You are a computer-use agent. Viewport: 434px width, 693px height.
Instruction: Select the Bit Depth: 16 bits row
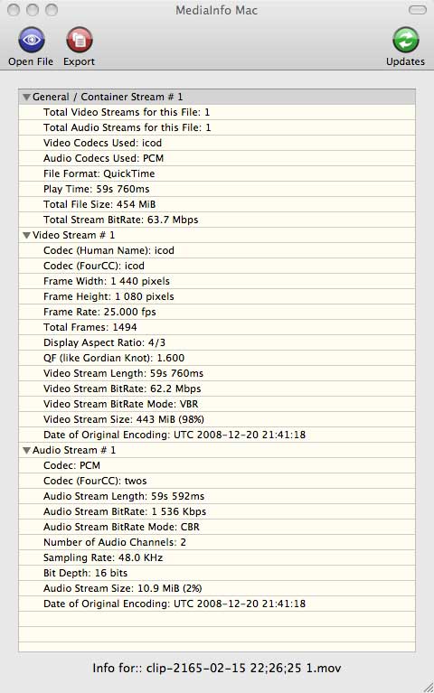point(217,573)
